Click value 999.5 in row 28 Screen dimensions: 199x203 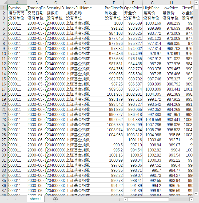[114, 145]
